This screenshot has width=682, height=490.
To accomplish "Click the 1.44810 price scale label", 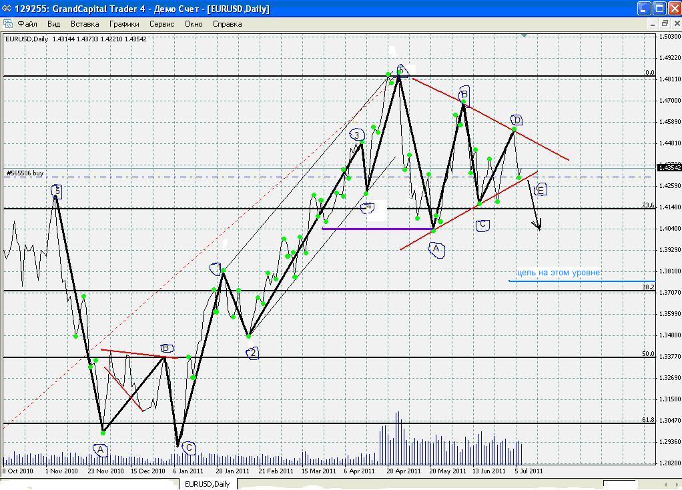I will [x=670, y=143].
